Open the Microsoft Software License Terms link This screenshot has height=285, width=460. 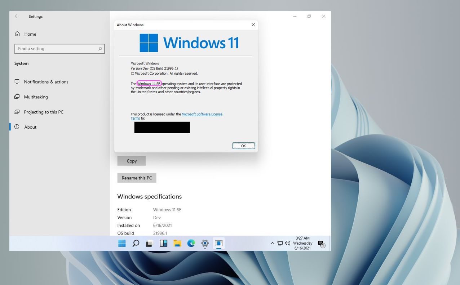202,114
